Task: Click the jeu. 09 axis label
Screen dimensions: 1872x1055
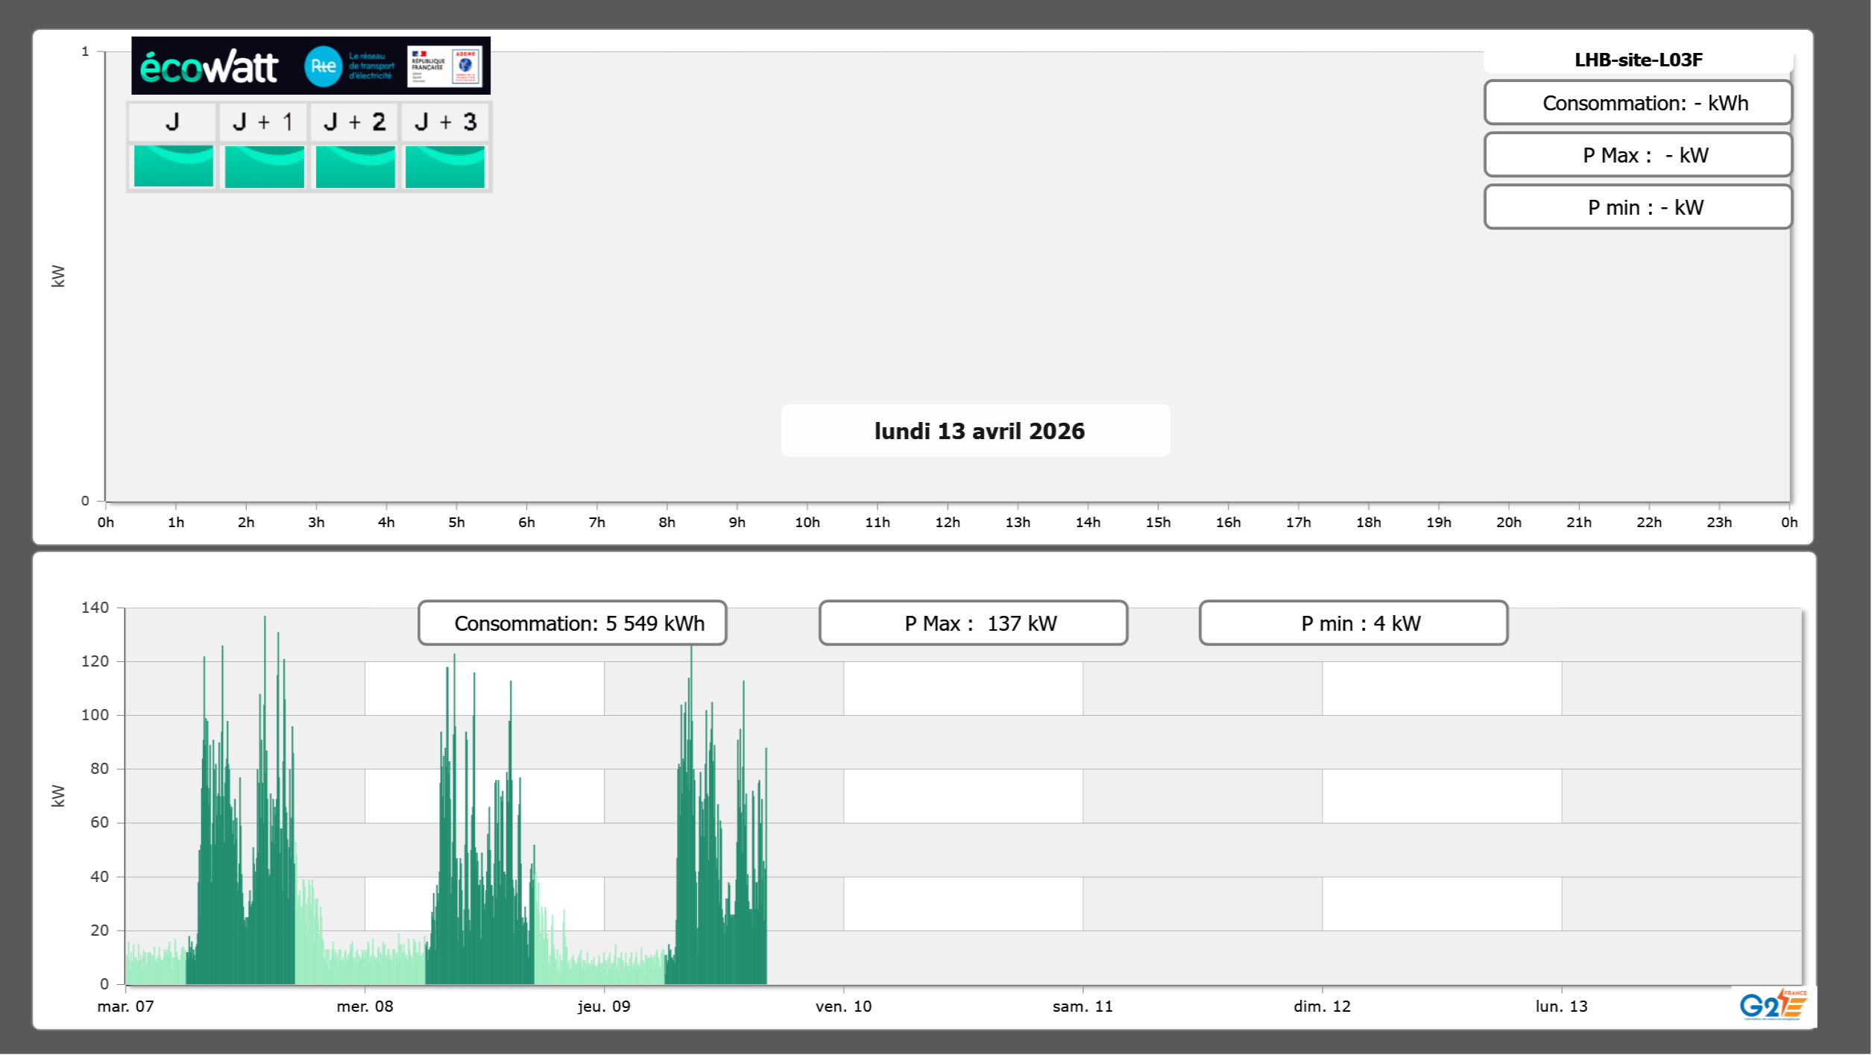Action: 604,1007
